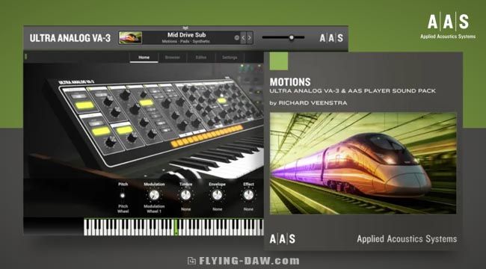This screenshot has width=486, height=269.
Task: Click the FLYING-DAW.com watermark link
Action: pyautogui.click(x=244, y=261)
